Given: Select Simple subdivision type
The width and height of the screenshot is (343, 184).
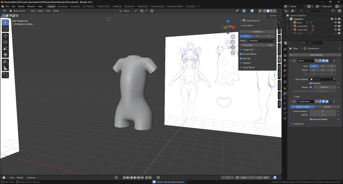Looking at the screenshot, I should pyautogui.click(x=327, y=107).
